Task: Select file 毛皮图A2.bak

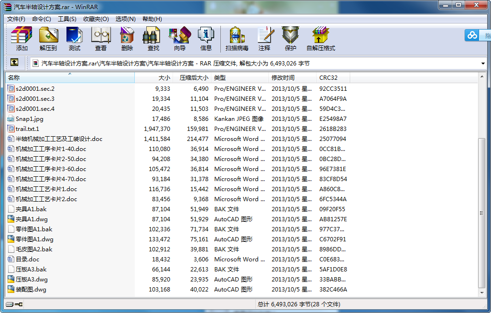Action: pyautogui.click(x=34, y=249)
